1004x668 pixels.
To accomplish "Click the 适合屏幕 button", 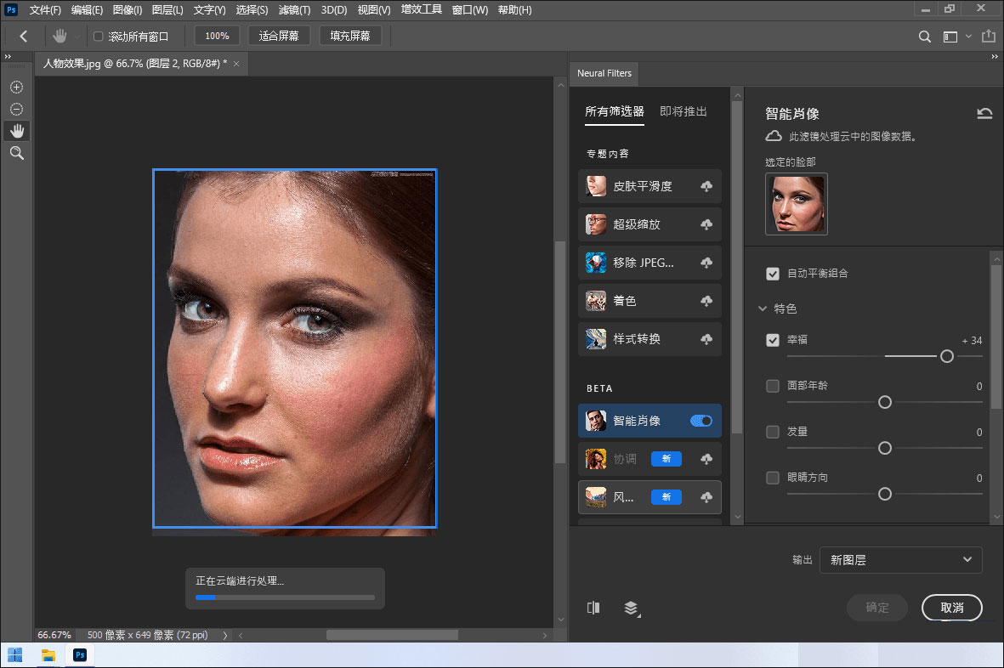I will 279,37.
